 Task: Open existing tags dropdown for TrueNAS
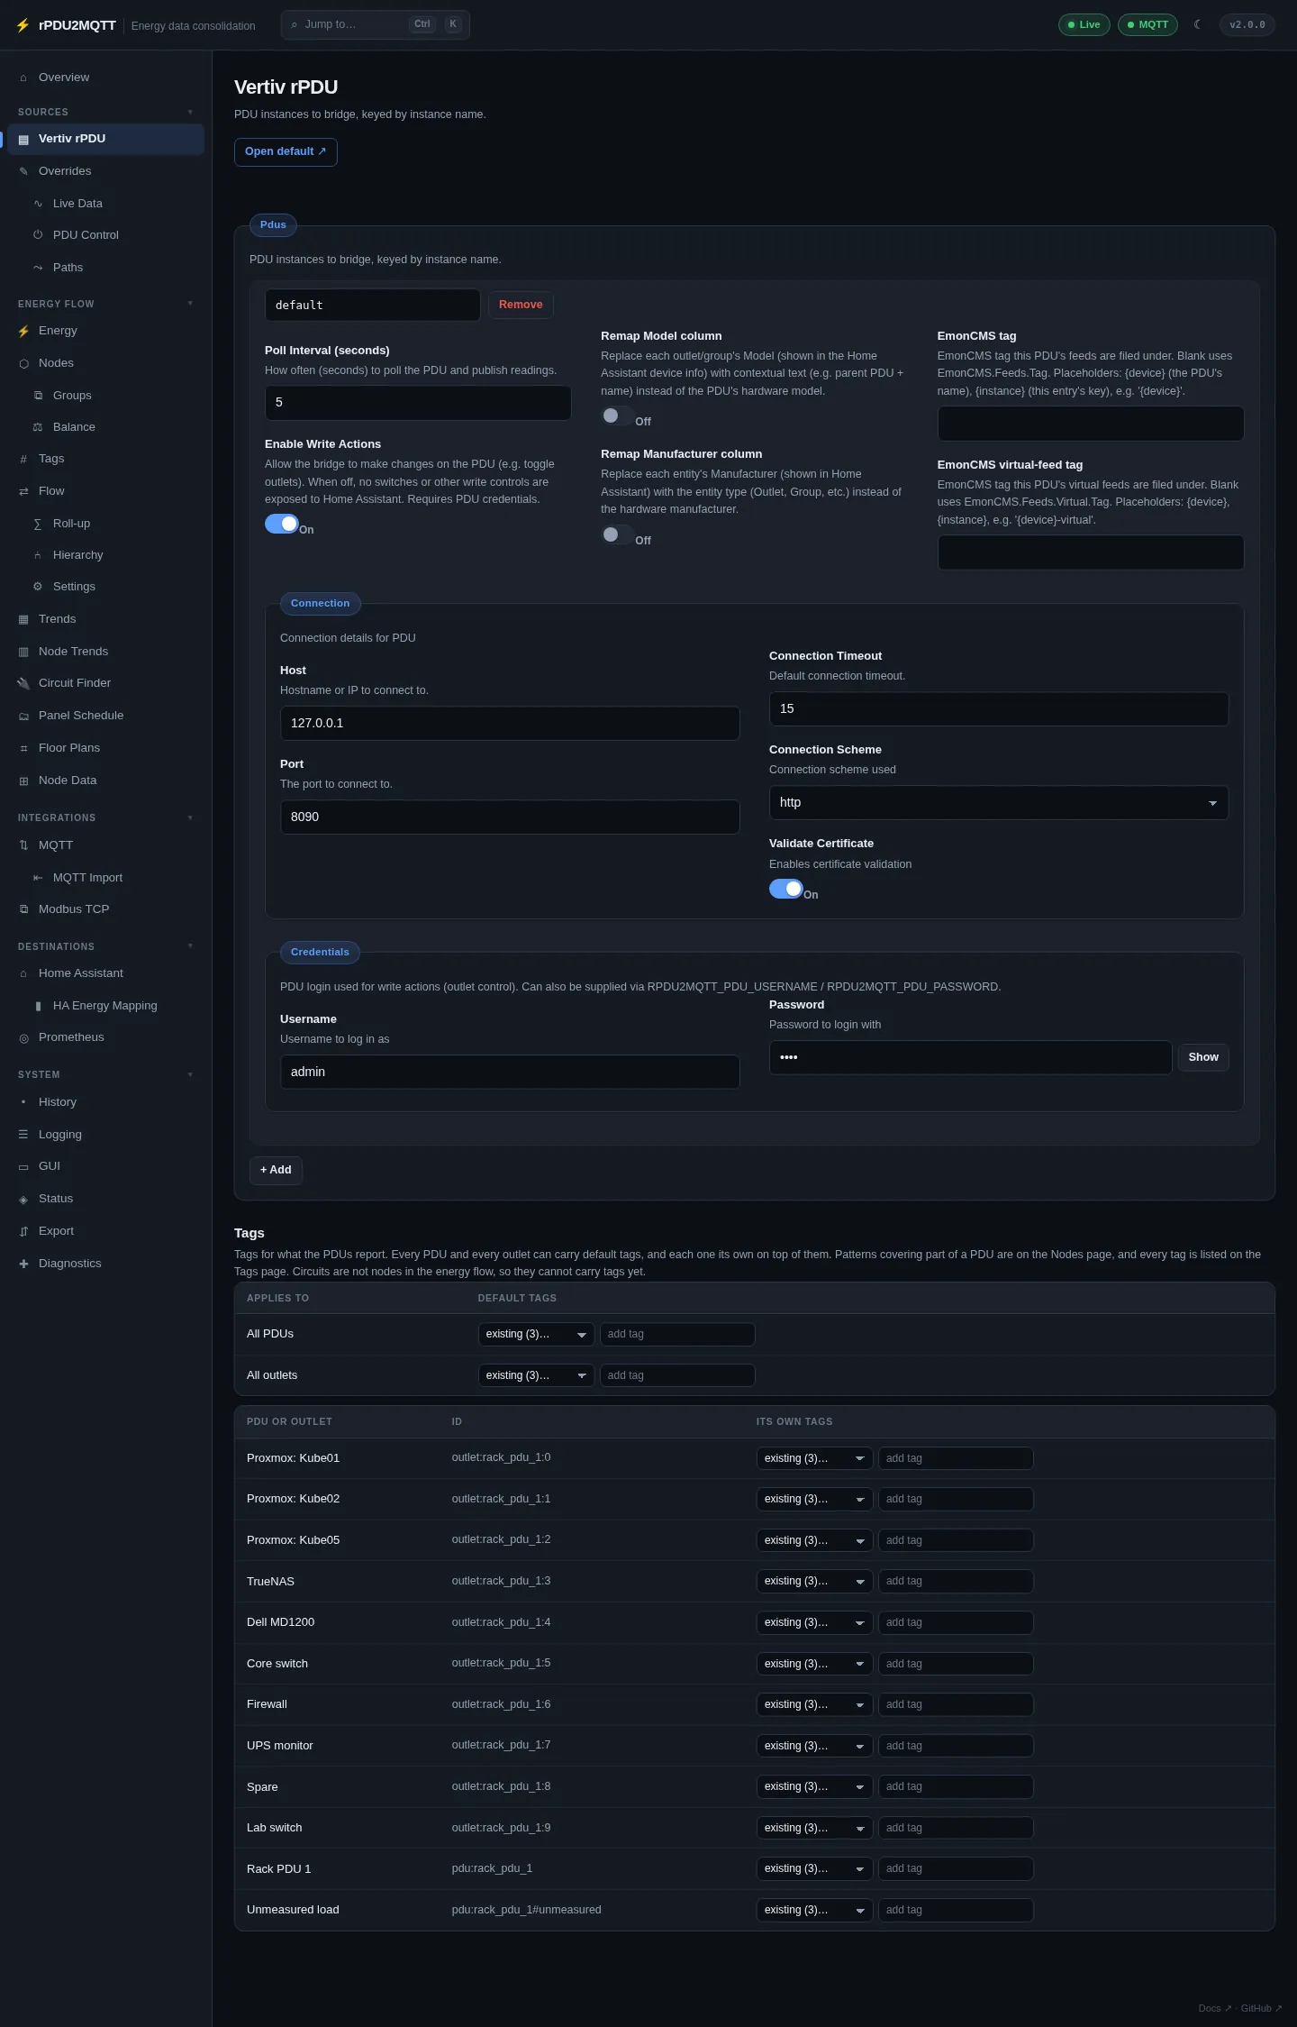click(x=814, y=1581)
